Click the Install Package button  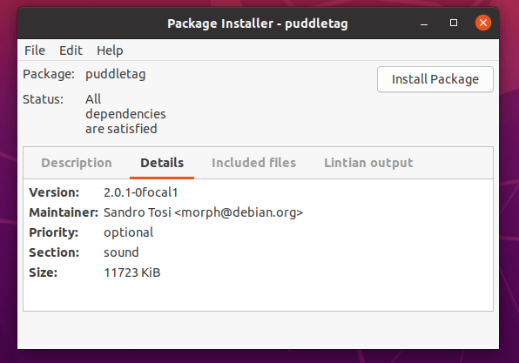point(435,79)
